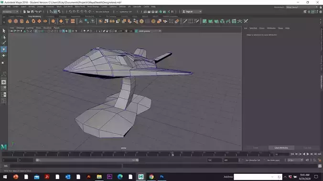This screenshot has height=181, width=323.
Task: Toggle the Channel Box sidebar icon
Action: (321, 12)
